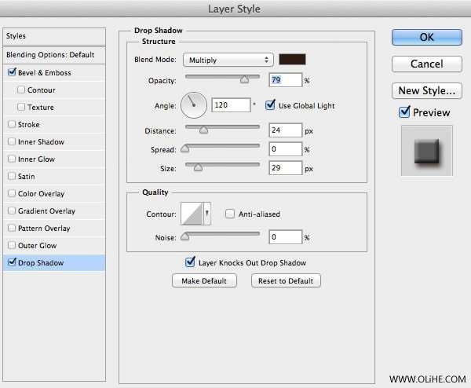The height and width of the screenshot is (388, 471).
Task: Click the Cancel button
Action: pyautogui.click(x=426, y=64)
